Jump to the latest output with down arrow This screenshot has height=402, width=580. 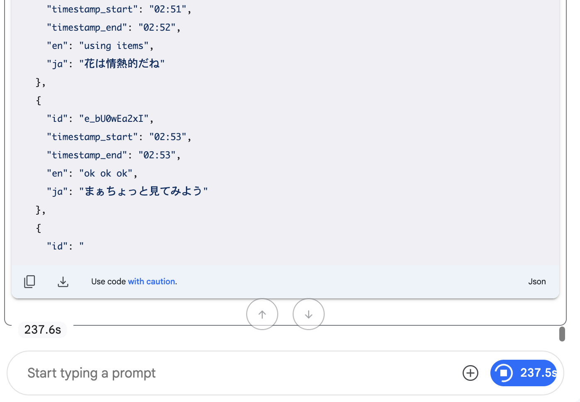click(x=308, y=314)
